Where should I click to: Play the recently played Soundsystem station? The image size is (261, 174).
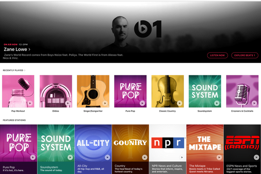point(217,103)
